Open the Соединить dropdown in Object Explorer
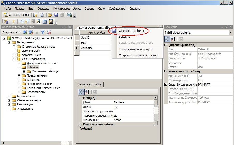Viewport: 234px width, 145px height. (x=11, y=32)
